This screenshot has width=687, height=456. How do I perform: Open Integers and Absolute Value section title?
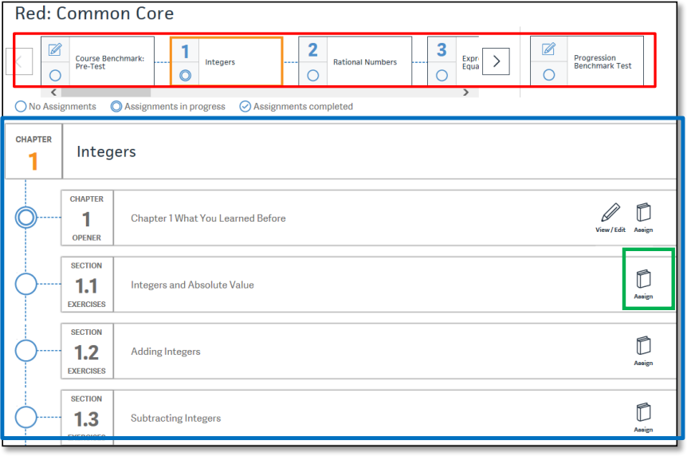point(192,285)
